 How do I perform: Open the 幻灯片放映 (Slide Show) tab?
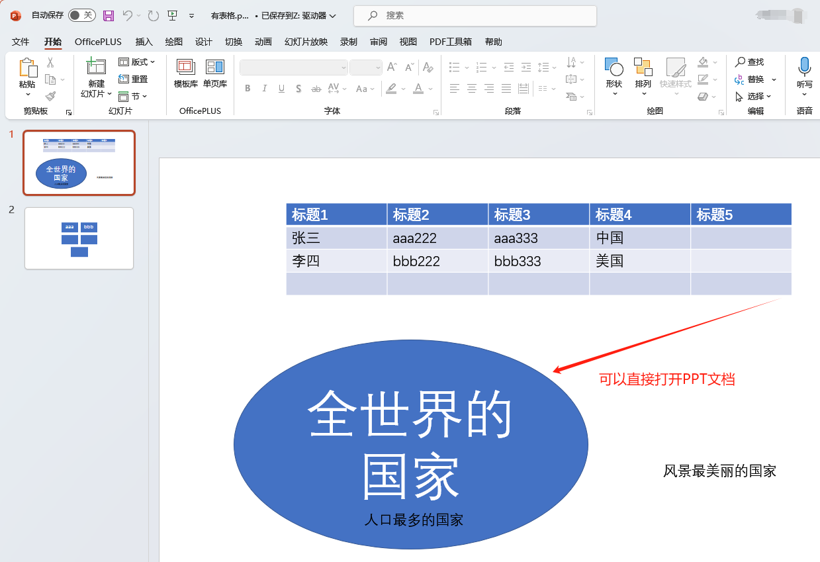tap(306, 42)
